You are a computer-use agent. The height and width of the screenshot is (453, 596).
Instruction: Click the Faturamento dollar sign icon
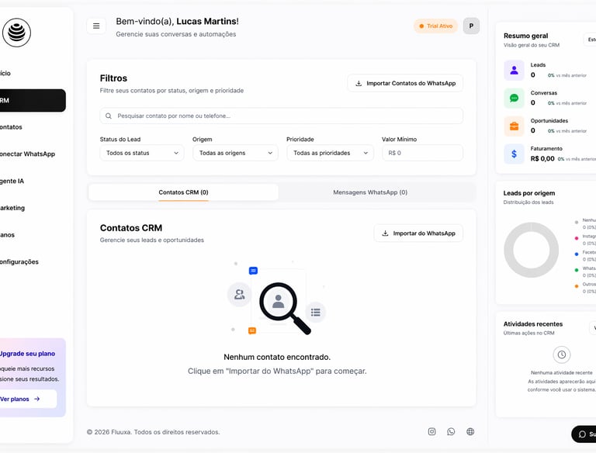[x=514, y=154]
